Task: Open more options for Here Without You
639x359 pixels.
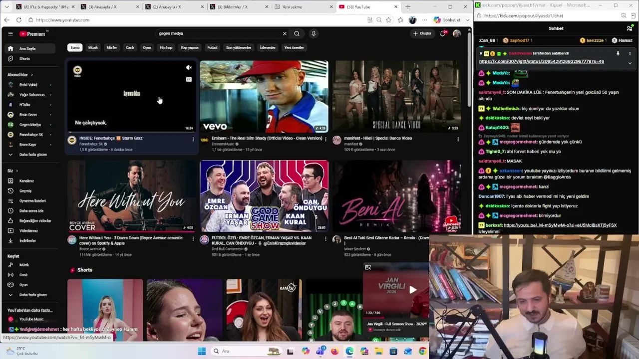Action: [193, 239]
